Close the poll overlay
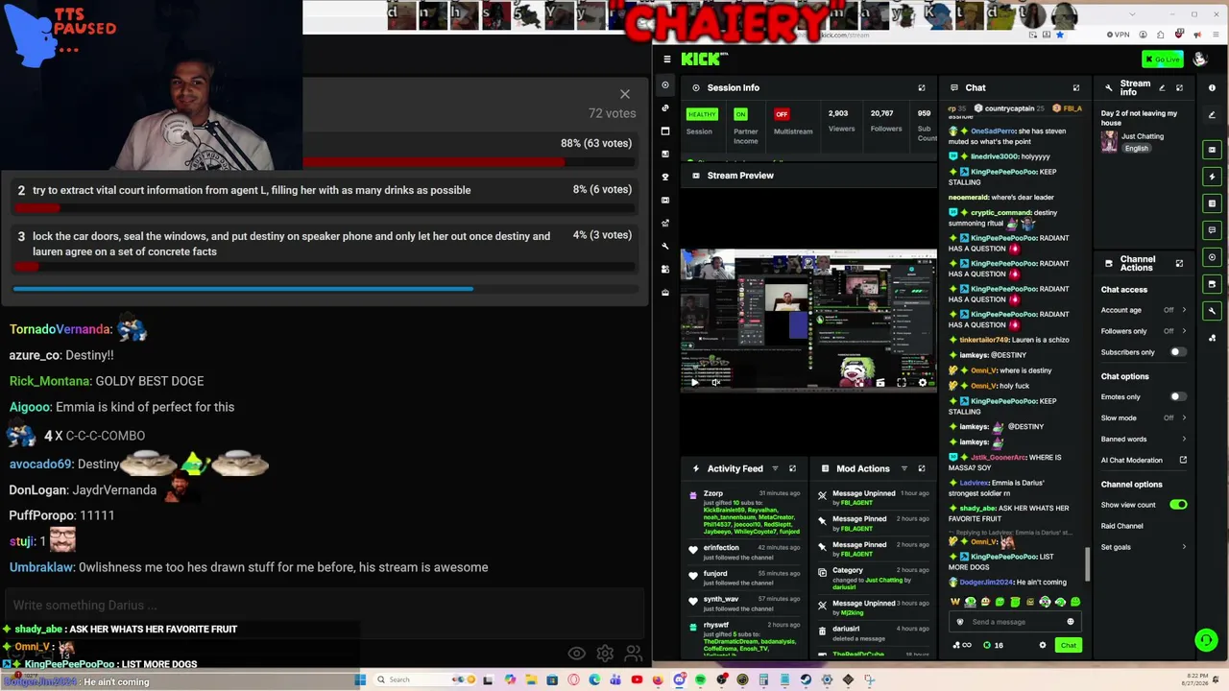Image resolution: width=1229 pixels, height=691 pixels. [625, 94]
